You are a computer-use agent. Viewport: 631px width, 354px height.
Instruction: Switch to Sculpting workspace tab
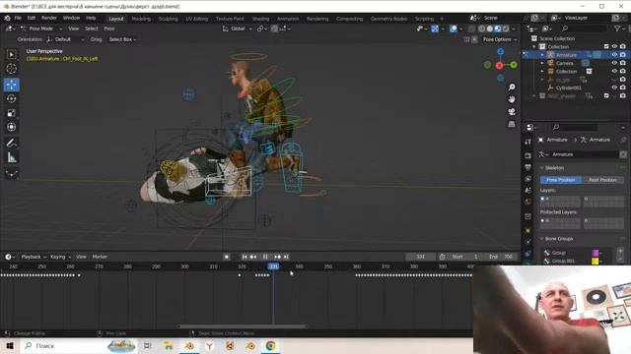168,19
